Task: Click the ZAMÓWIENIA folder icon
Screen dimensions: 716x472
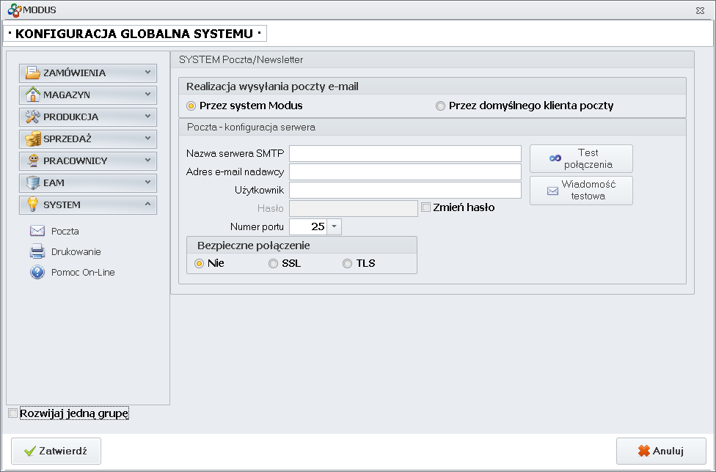Action: coord(33,73)
